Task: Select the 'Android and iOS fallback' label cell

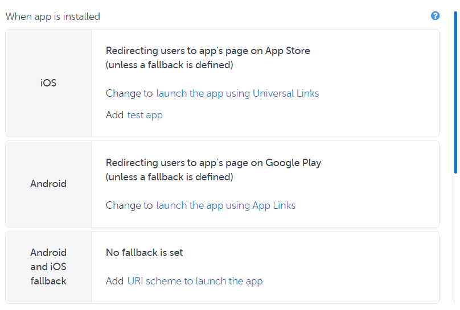Action: (x=48, y=267)
